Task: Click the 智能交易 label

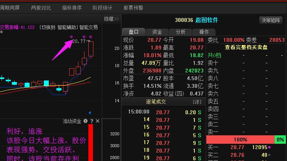Action: tap(88, 27)
